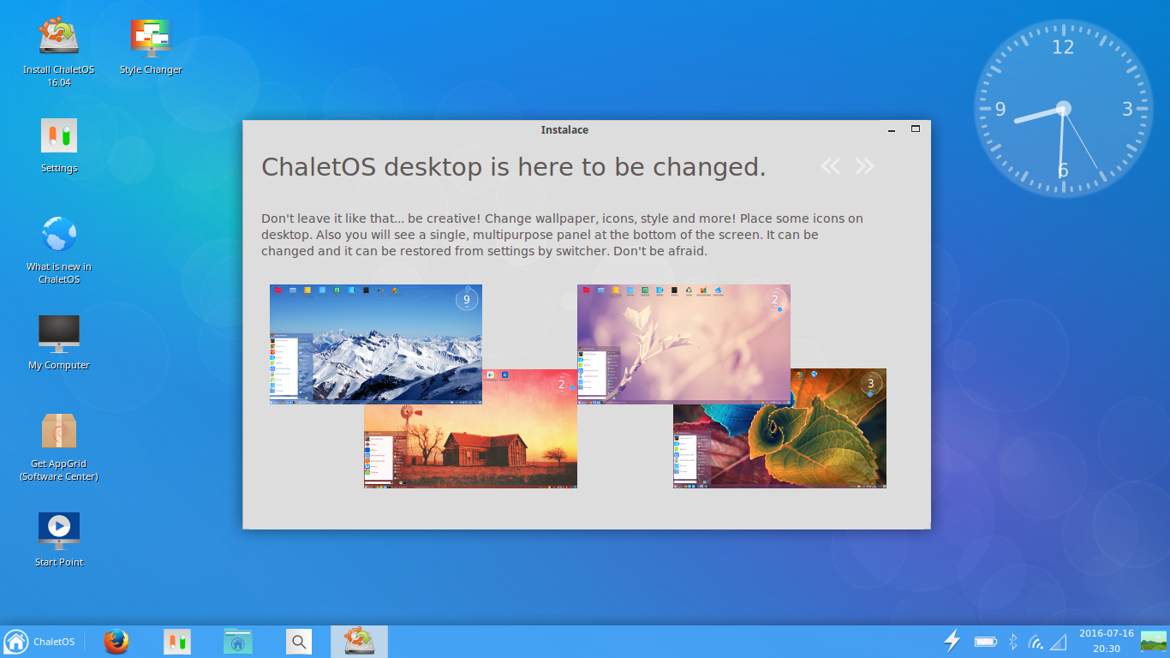Click the signal strength tray icon

[1059, 641]
